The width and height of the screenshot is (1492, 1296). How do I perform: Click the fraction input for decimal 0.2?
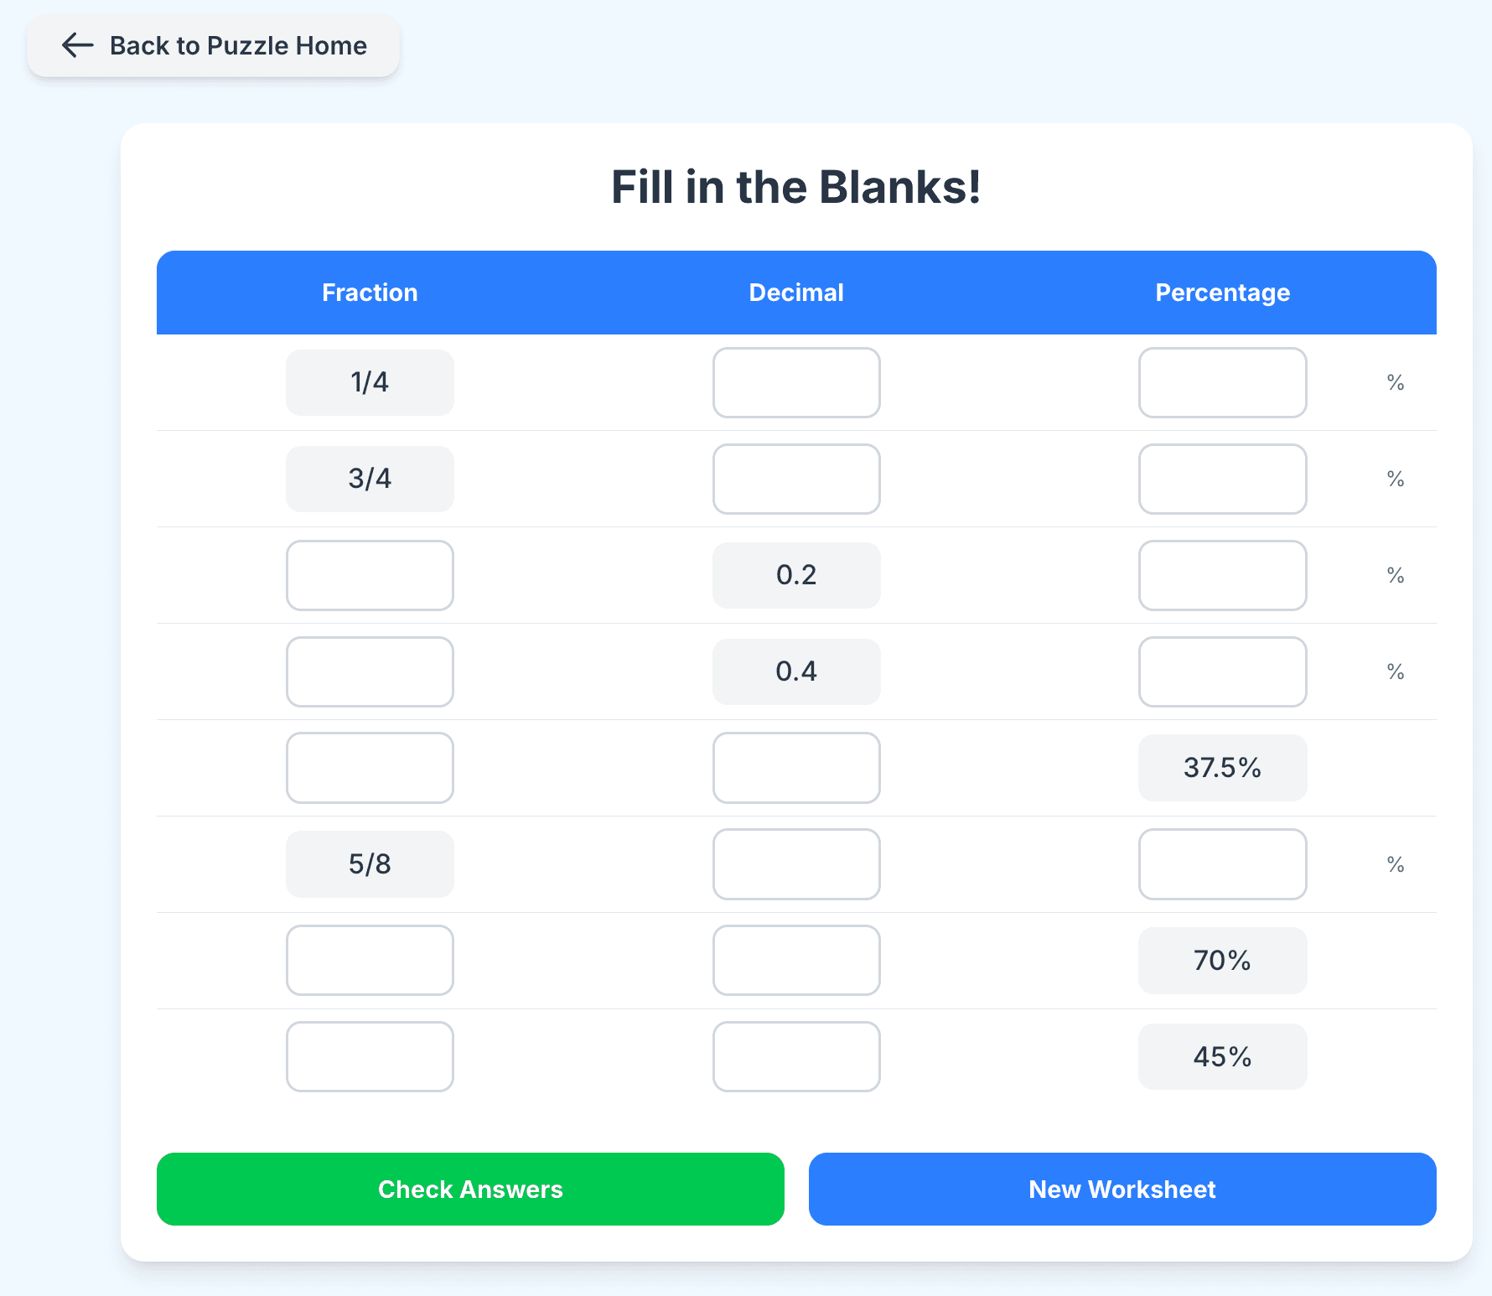click(x=370, y=575)
